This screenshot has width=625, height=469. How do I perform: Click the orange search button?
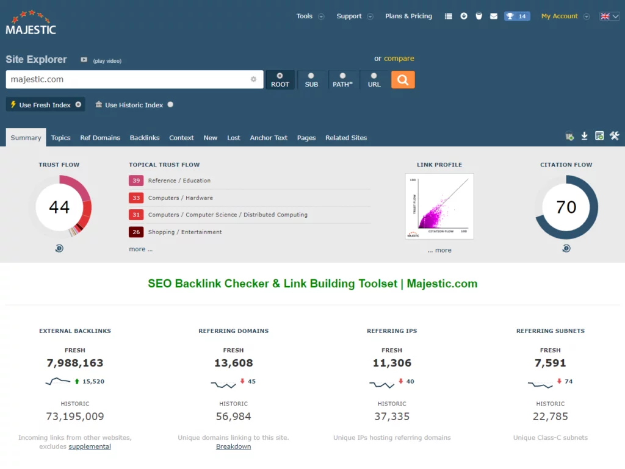click(403, 80)
